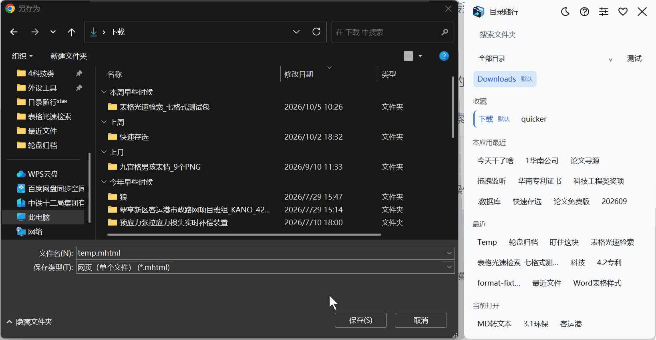Image resolution: width=656 pixels, height=340 pixels.
Task: Click the file name input field
Action: point(260,253)
